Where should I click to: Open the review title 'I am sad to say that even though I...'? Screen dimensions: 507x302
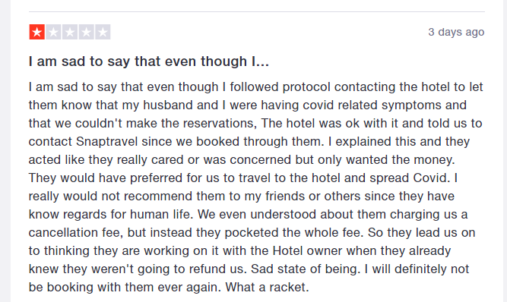(x=149, y=61)
